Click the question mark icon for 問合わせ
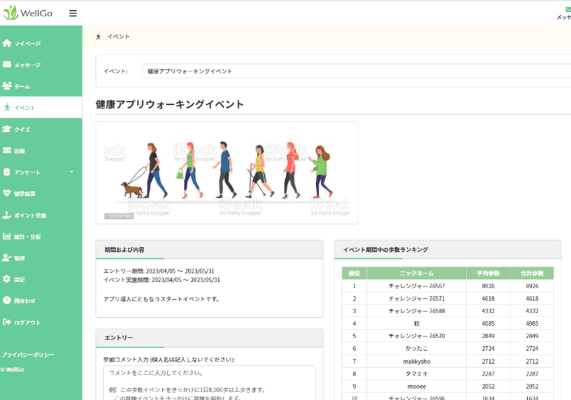This screenshot has height=400, width=571. point(7,300)
